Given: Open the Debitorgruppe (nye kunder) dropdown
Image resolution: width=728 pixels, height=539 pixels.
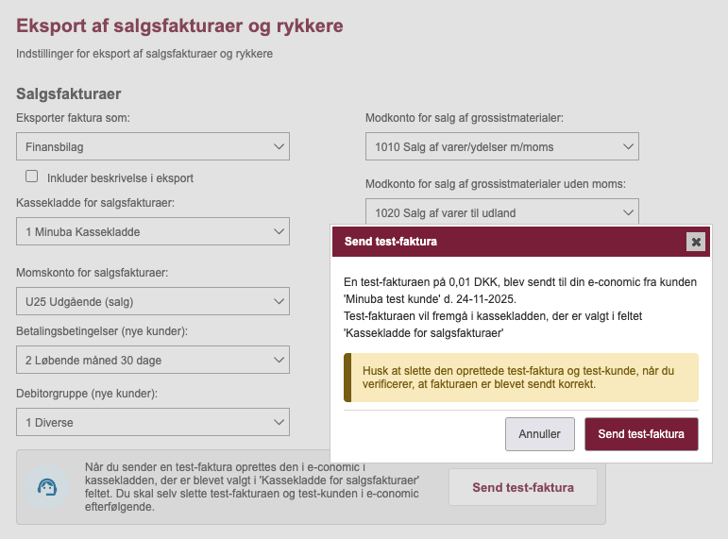Looking at the screenshot, I should pyautogui.click(x=153, y=421).
